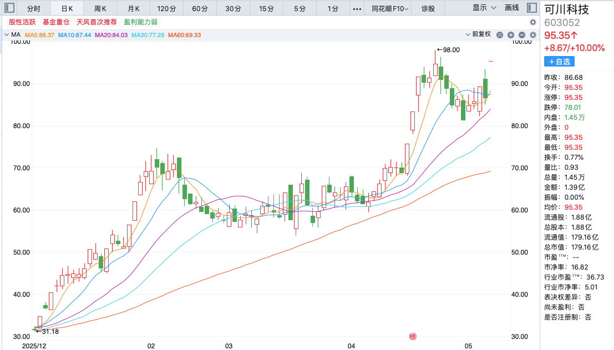Zoom out chart with minus icon
This screenshot has width=614, height=350.
[x=521, y=35]
